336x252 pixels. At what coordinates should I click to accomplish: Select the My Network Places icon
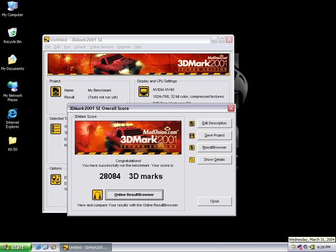pyautogui.click(x=13, y=92)
